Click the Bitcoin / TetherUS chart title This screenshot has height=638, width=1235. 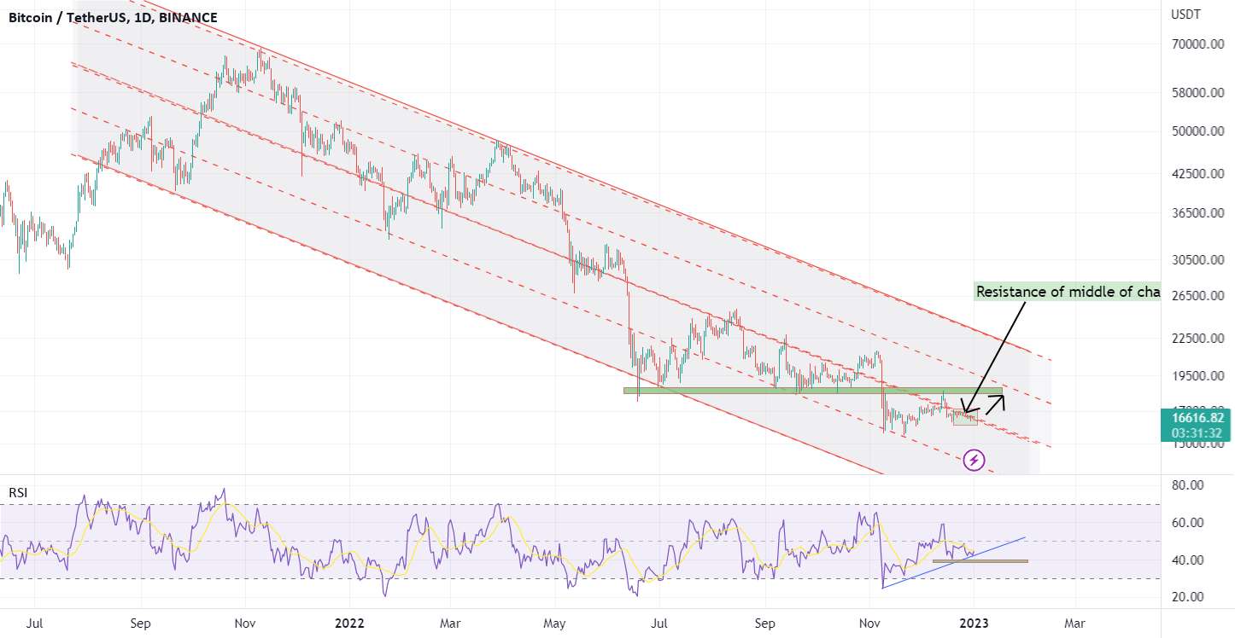click(113, 17)
